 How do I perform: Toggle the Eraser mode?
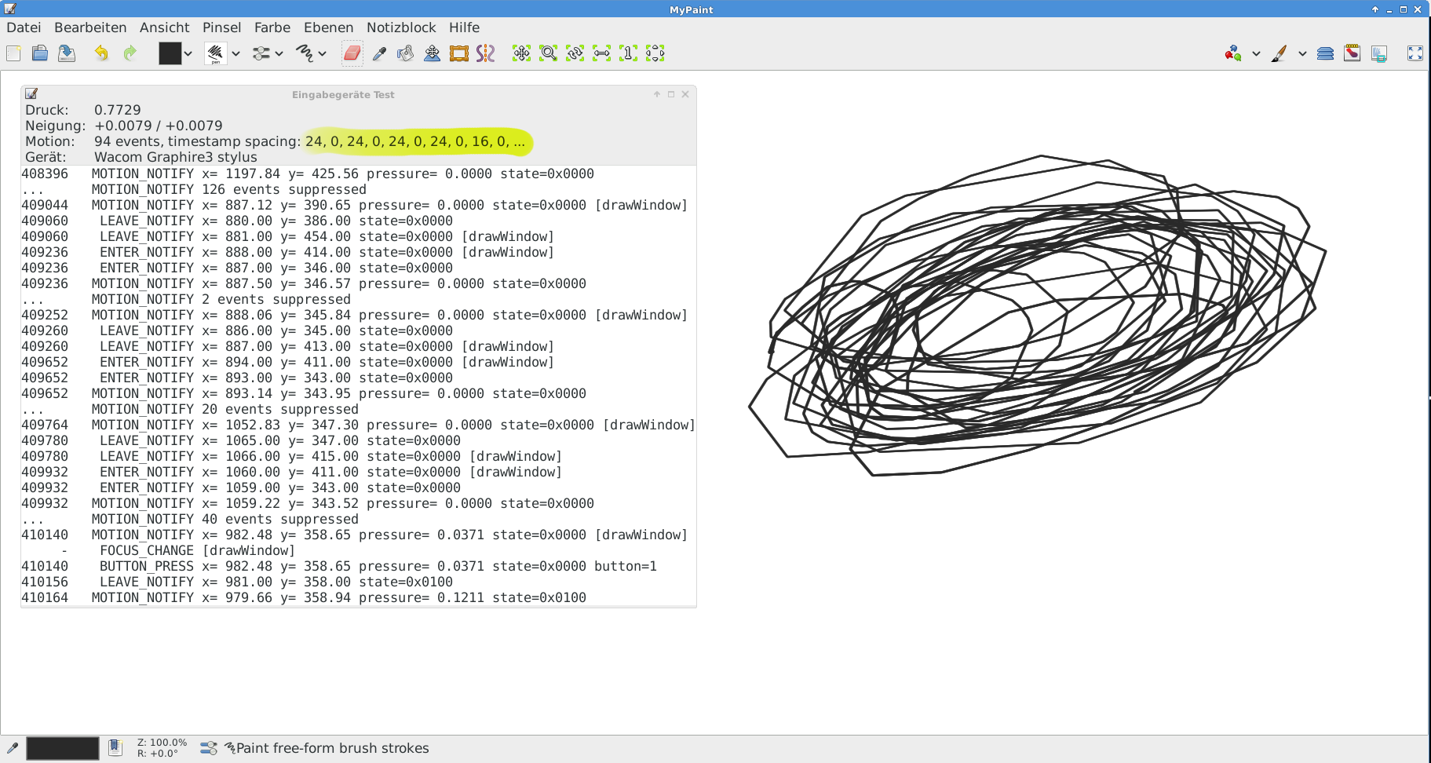[352, 53]
